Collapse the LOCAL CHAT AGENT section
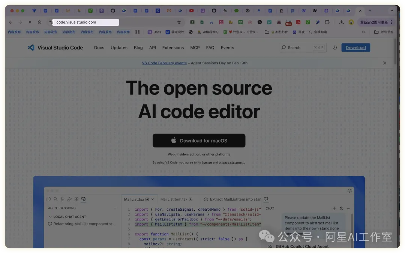This screenshot has height=253, width=405. 51,217
